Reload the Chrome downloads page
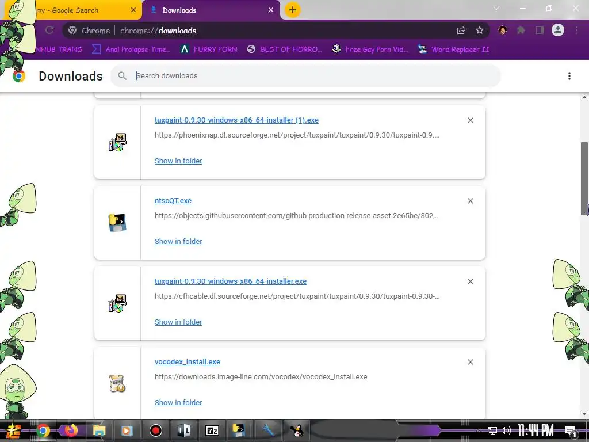Screen dimensions: 589x442 point(49,30)
